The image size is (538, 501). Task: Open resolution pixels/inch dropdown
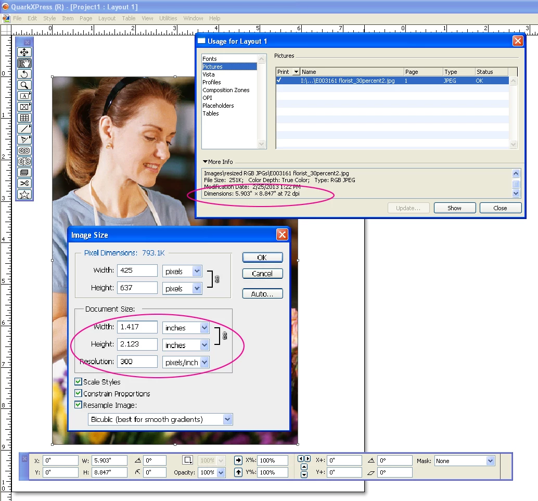204,362
